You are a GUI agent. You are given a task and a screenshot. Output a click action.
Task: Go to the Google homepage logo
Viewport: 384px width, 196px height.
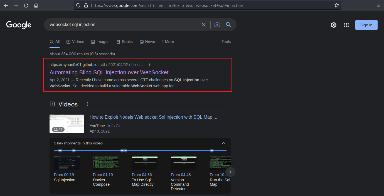coord(19,25)
